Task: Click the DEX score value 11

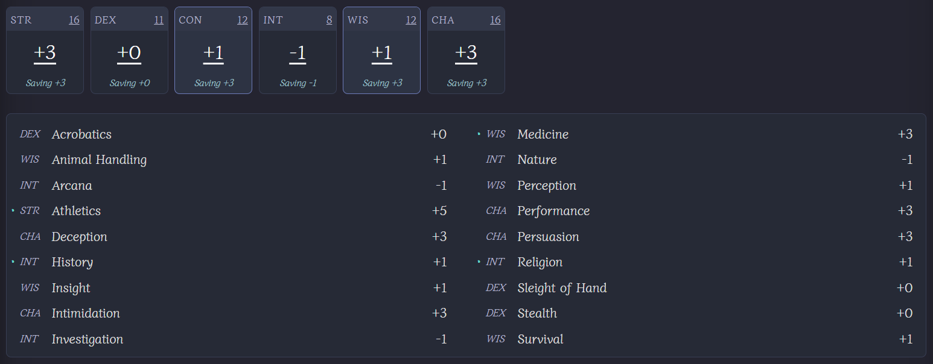Action: point(158,20)
